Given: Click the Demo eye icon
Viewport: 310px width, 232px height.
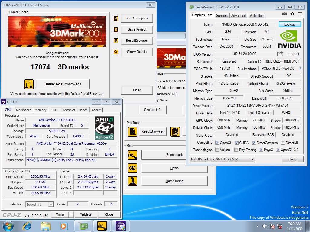Looking at the screenshot, I should click(x=133, y=168).
